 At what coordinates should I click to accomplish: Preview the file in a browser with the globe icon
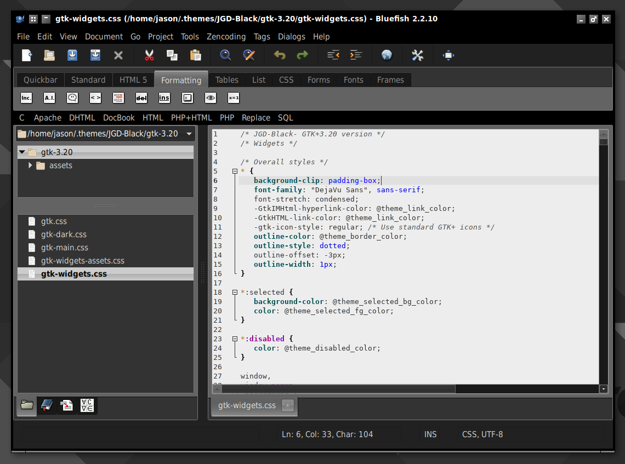[x=387, y=55]
